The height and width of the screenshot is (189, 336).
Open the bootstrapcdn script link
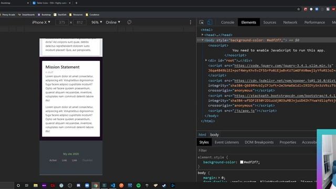click(x=285, y=96)
